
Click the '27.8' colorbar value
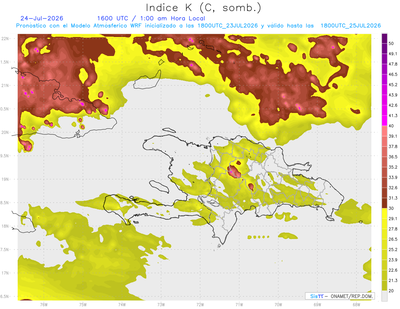(x=393, y=229)
